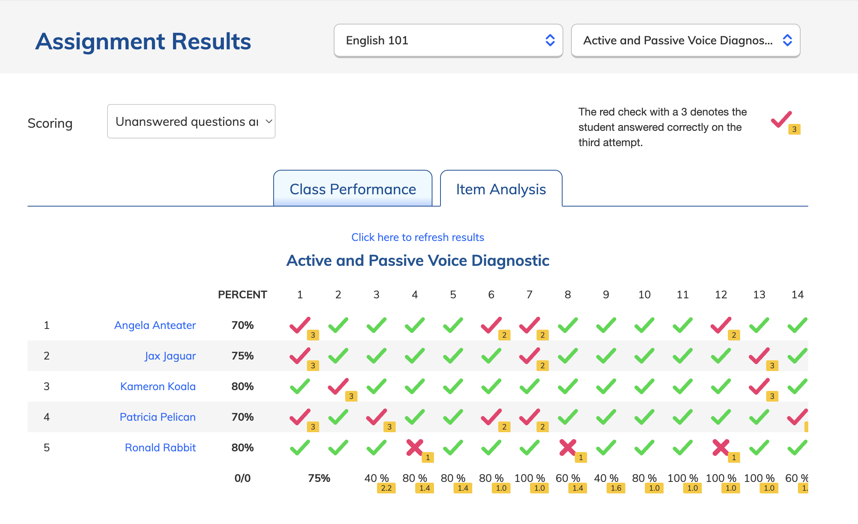Image resolution: width=858 pixels, height=524 pixels.
Task: Open Angela Anteater's student link
Action: pyautogui.click(x=155, y=325)
